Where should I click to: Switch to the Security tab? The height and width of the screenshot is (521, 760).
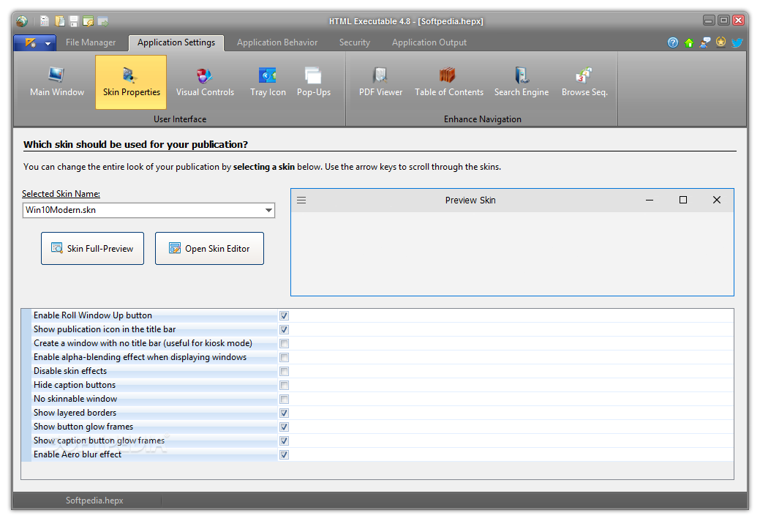tap(354, 42)
